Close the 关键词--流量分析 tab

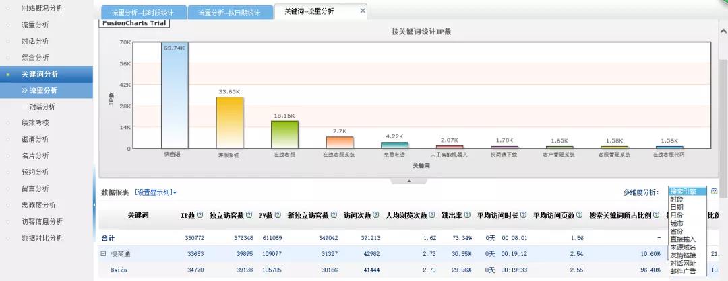click(x=363, y=11)
